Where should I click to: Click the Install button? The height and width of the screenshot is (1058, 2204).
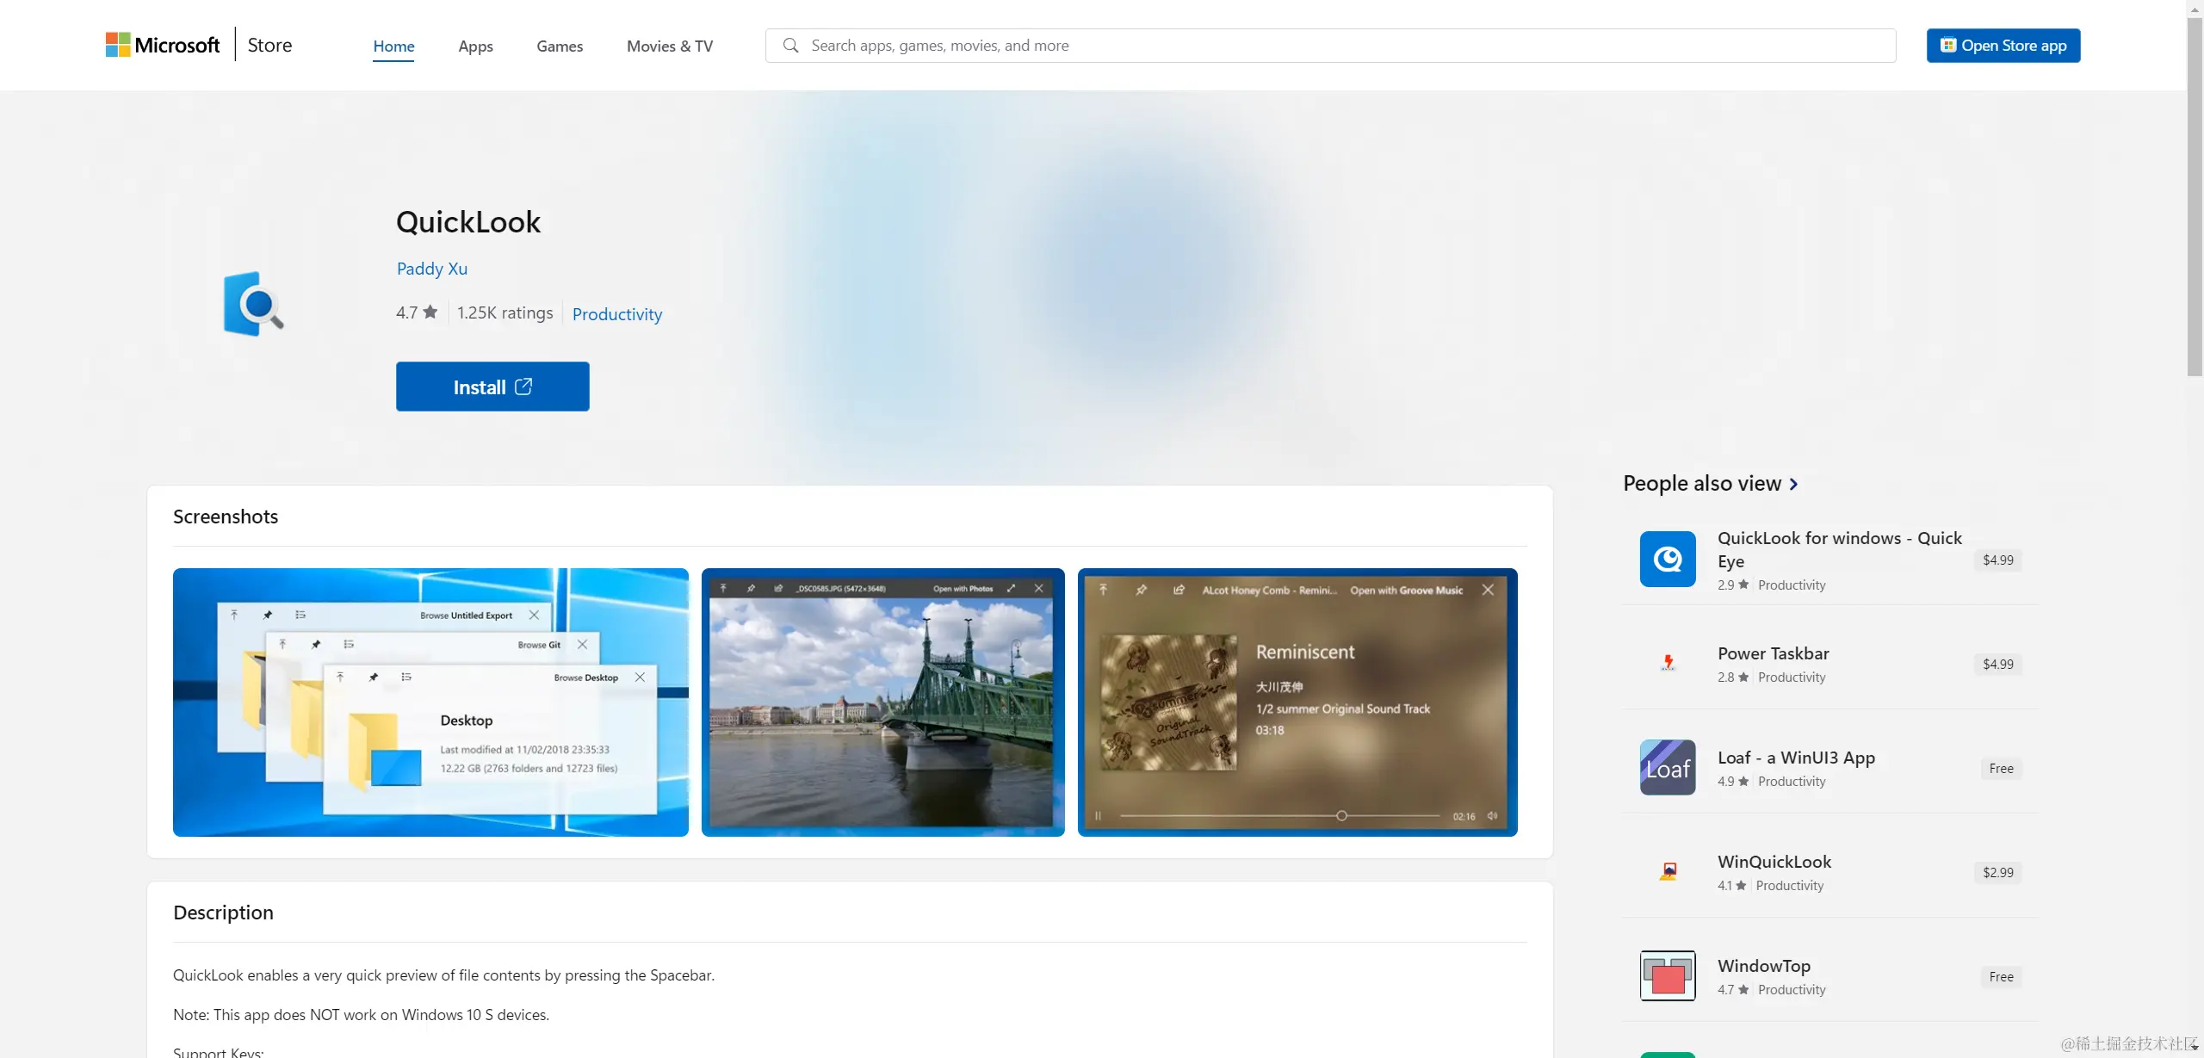[x=492, y=387]
